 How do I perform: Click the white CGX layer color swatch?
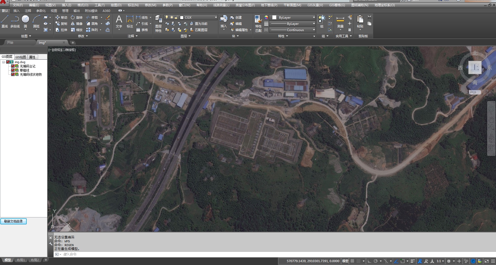(182, 17)
